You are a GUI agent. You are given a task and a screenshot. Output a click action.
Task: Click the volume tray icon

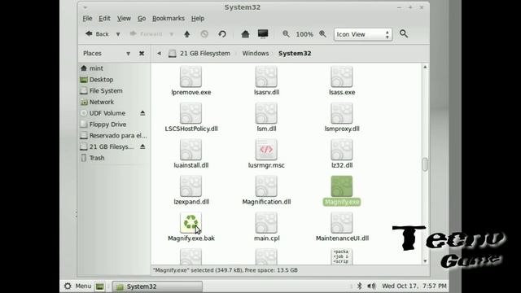tap(371, 286)
